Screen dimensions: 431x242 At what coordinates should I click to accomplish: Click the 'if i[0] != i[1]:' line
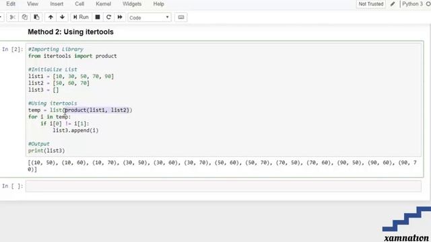tap(65, 124)
